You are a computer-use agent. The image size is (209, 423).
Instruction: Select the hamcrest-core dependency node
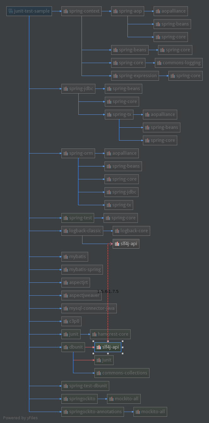point(110,334)
